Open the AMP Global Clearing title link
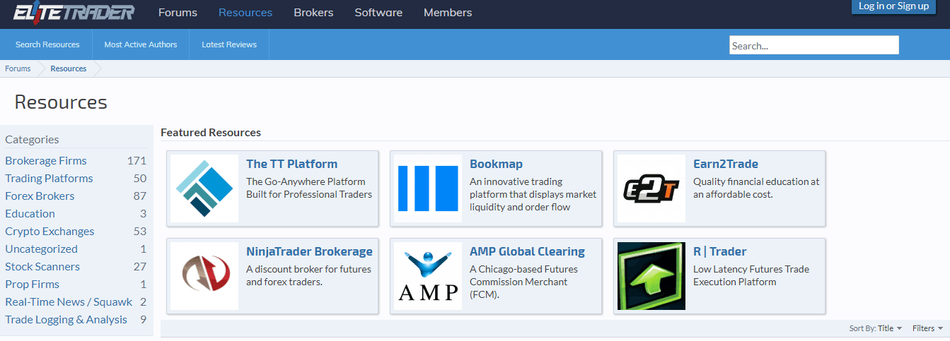 pos(527,251)
